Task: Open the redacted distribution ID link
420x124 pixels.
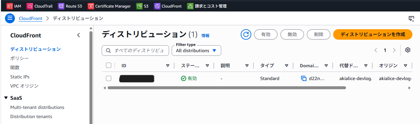Action: [x=137, y=78]
